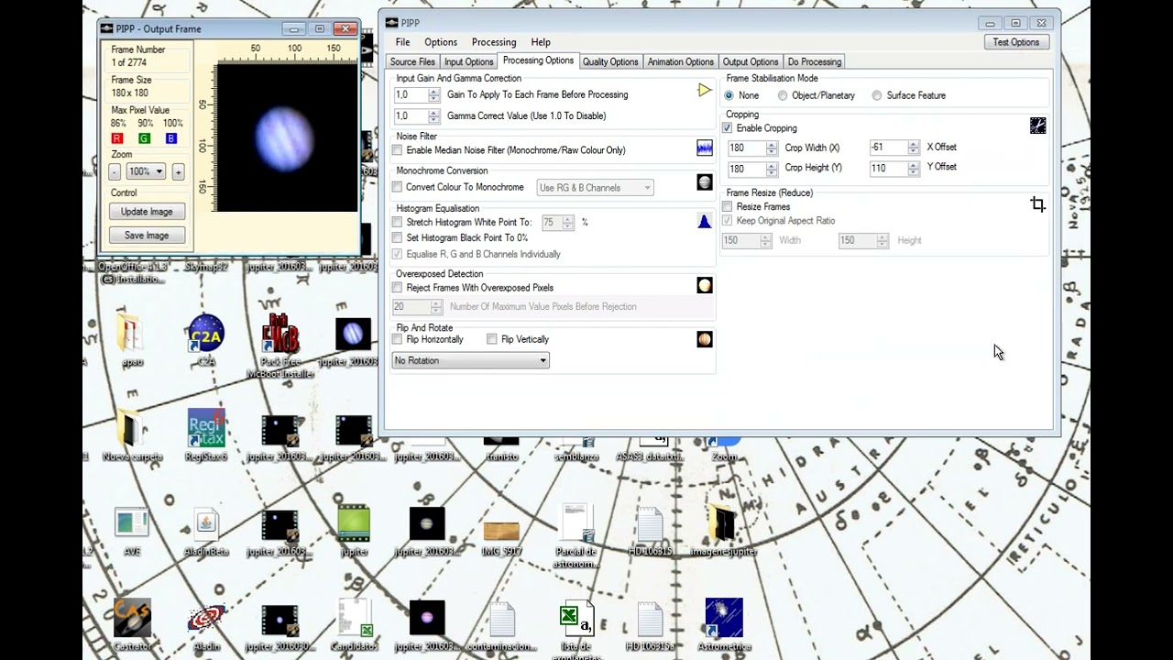Image resolution: width=1173 pixels, height=660 pixels.
Task: Click the yellow arrow Gain and Gamma icon
Action: [704, 90]
